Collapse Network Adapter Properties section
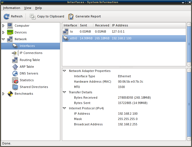The height and width of the screenshot is (147, 192). [64, 71]
